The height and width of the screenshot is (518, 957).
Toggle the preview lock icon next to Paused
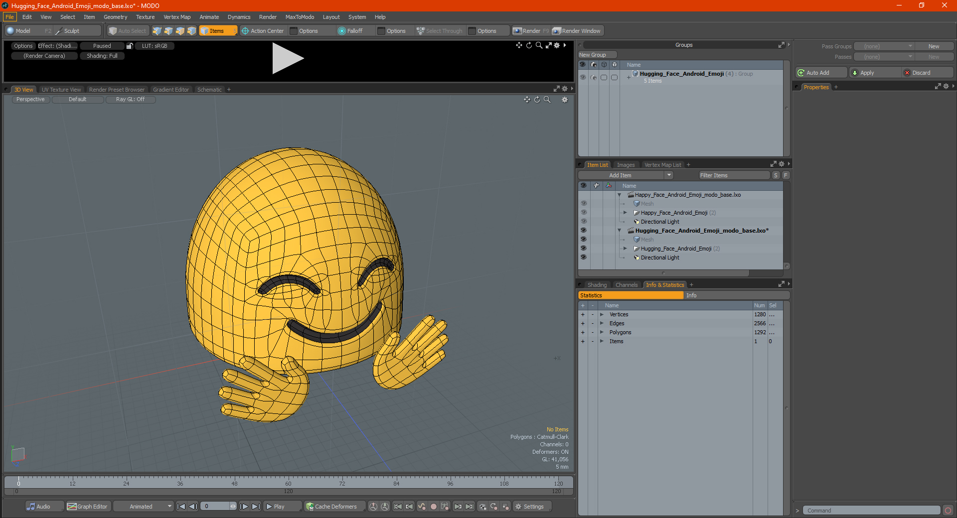tap(130, 46)
